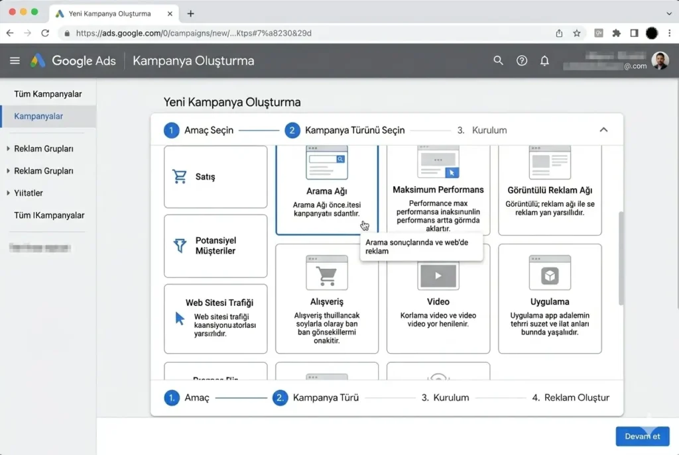Click the Devam et button
Screen dimensions: 679x455
(x=642, y=436)
